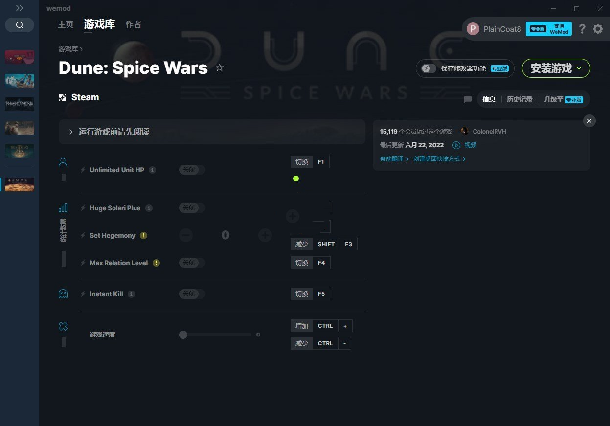Click the 视频 video link
The image size is (610, 426).
coord(471,145)
